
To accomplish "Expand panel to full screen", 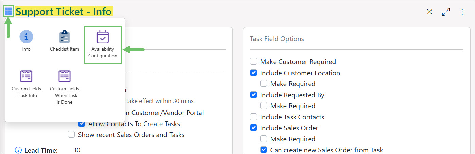I will (446, 12).
